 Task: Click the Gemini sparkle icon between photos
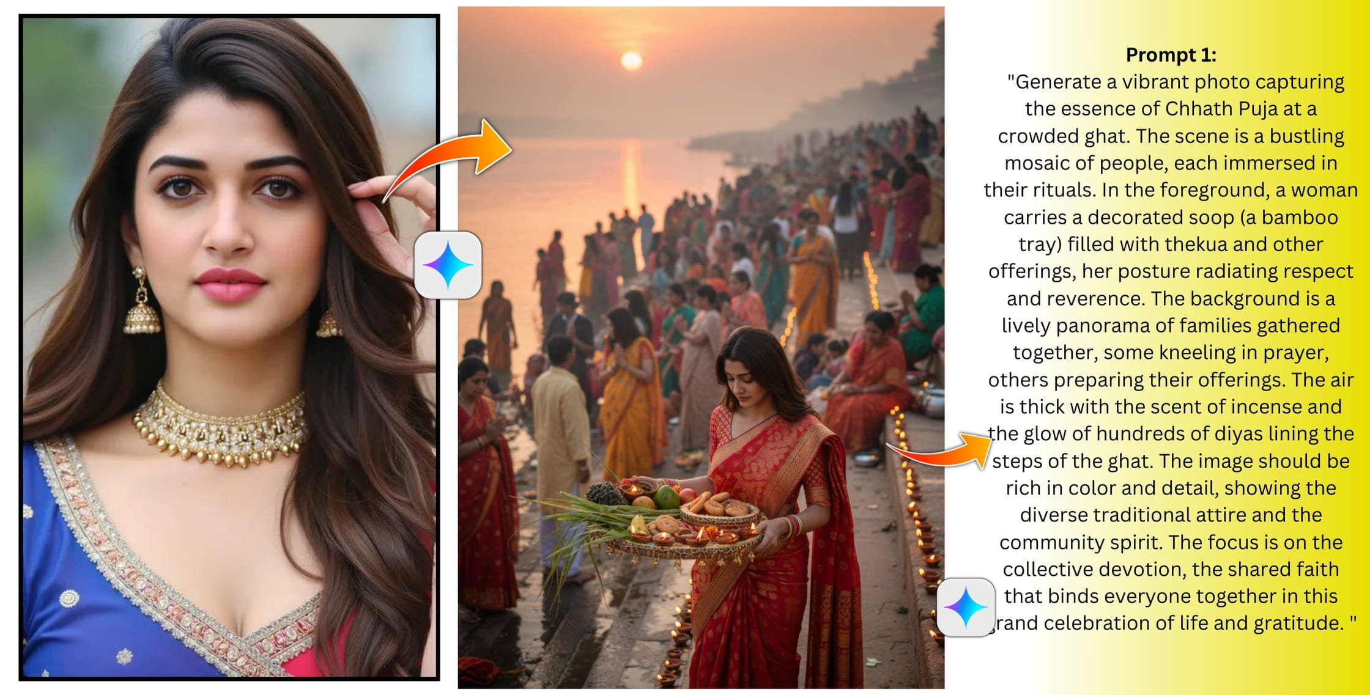pos(448,265)
